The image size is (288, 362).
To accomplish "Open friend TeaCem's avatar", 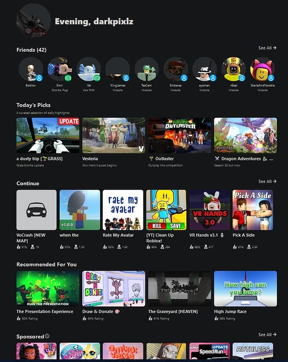I will click(x=146, y=69).
